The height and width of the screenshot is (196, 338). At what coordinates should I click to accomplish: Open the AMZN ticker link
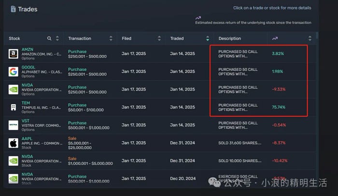pyautogui.click(x=28, y=49)
